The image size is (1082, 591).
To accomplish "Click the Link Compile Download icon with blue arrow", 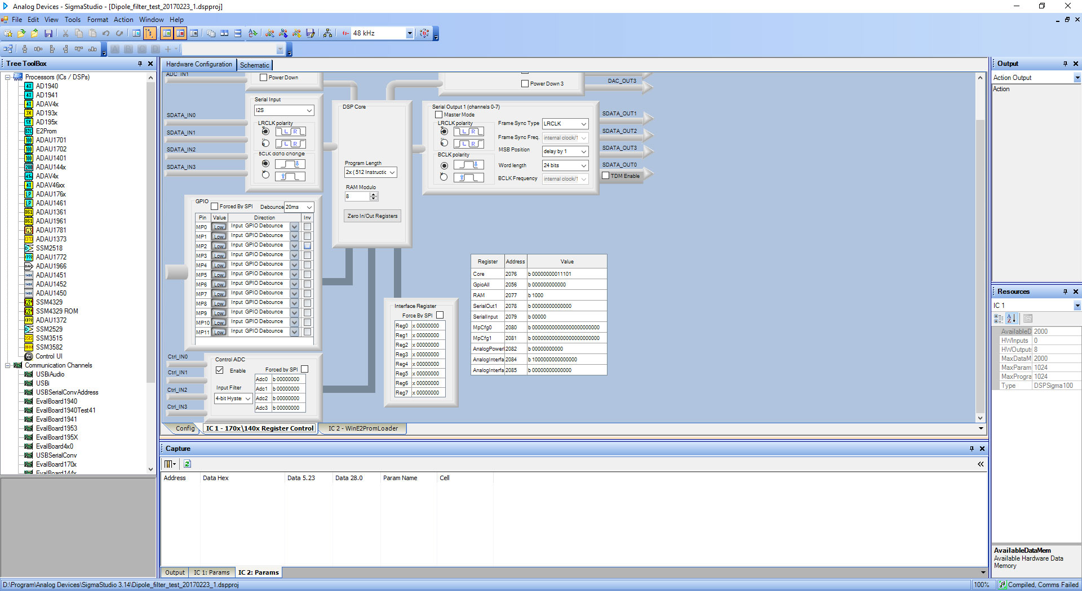I will [283, 33].
